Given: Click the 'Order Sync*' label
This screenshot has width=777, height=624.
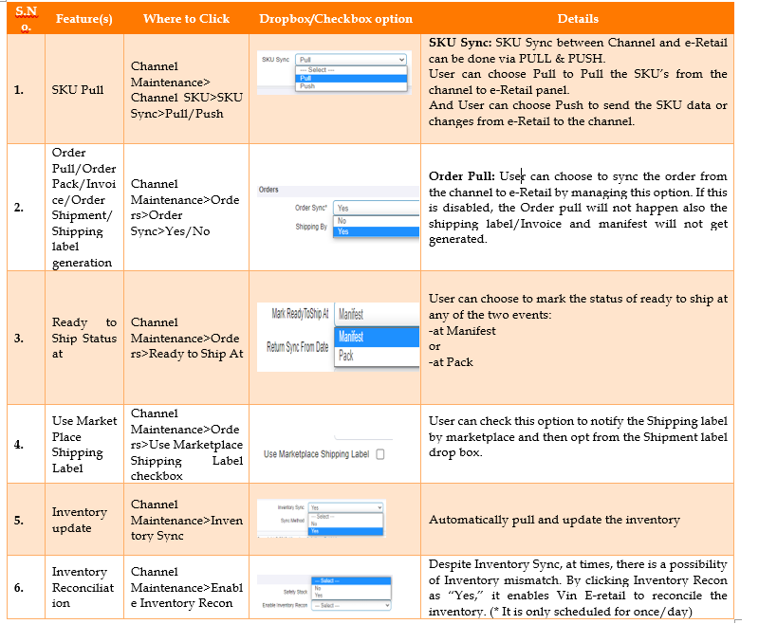Looking at the screenshot, I should [311, 208].
